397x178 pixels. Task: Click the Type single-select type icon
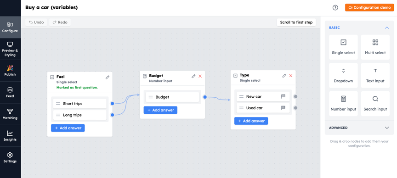[235, 76]
